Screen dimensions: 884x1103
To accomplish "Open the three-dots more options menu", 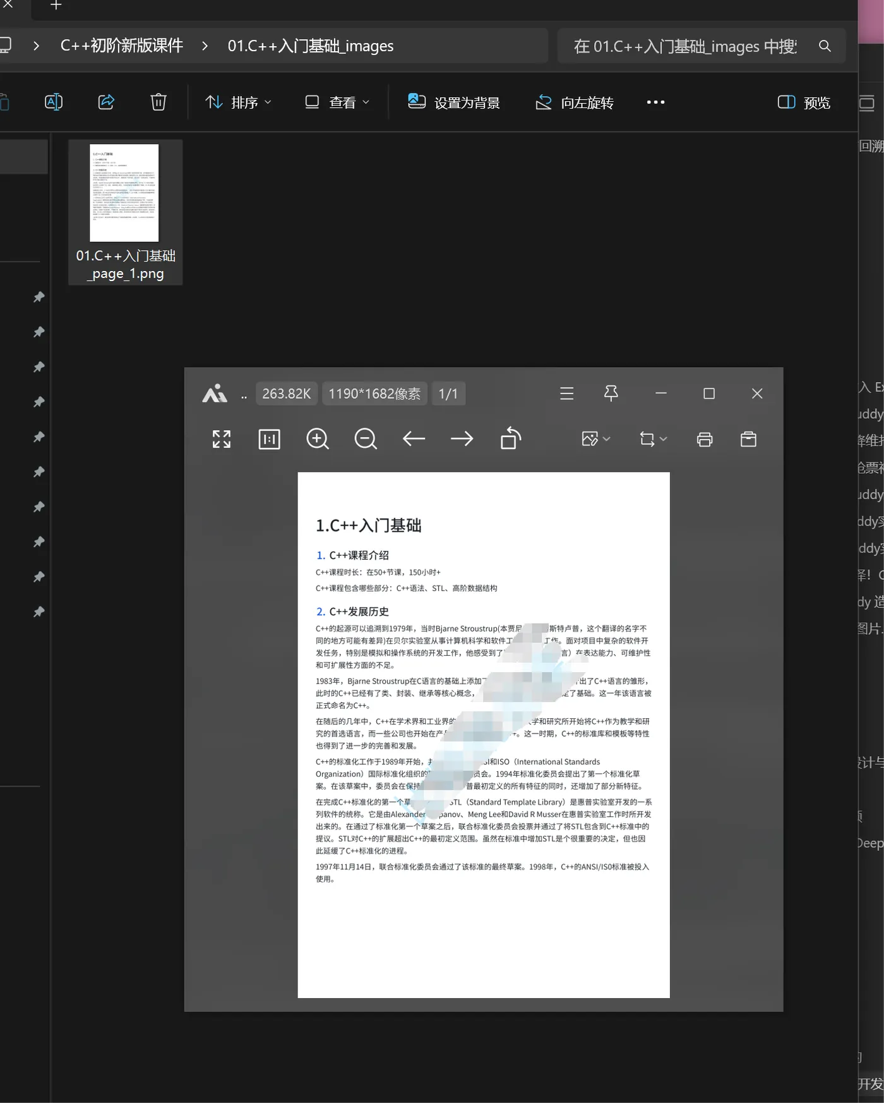I will (655, 102).
